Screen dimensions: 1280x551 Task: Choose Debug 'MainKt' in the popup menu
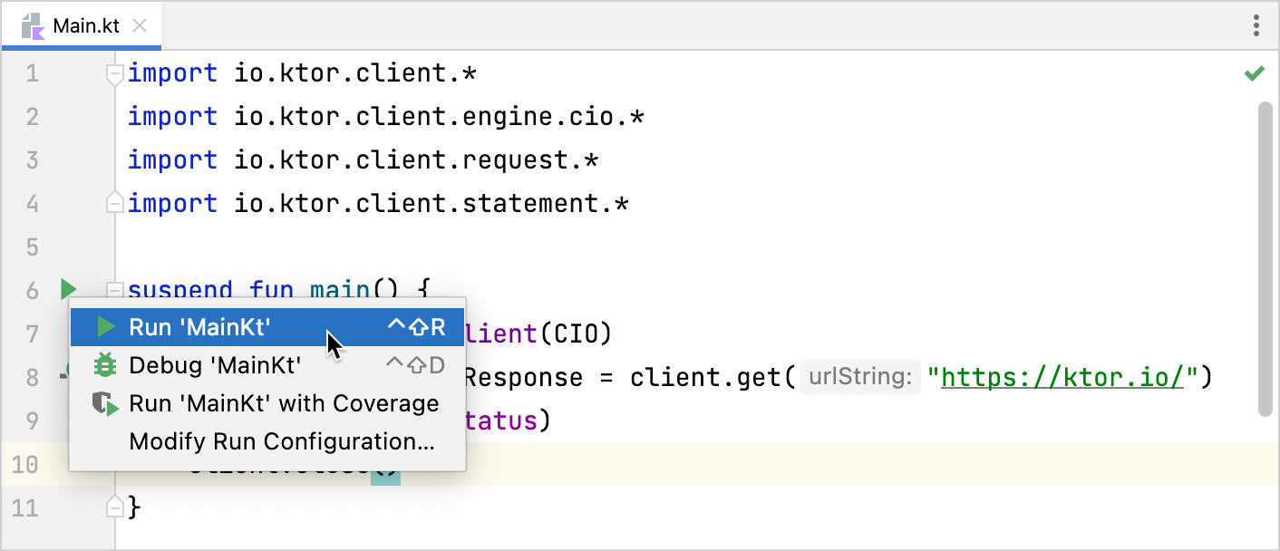pos(215,365)
